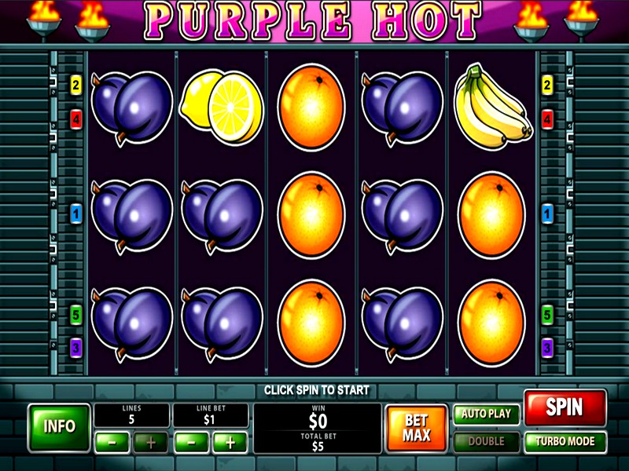The image size is (629, 471).
Task: Toggle Turbo Mode on
Action: pyautogui.click(x=565, y=441)
